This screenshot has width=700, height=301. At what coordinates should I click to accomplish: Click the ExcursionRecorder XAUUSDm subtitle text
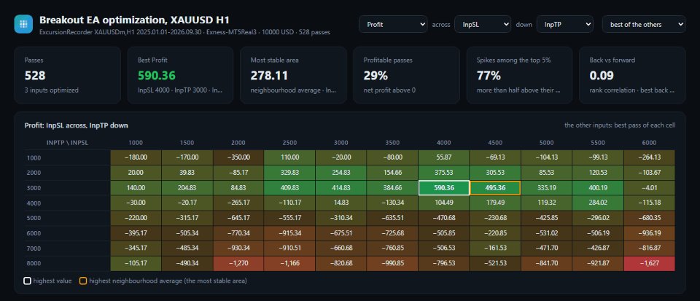184,32
